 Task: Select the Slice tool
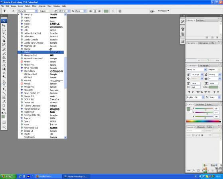pos(4,45)
